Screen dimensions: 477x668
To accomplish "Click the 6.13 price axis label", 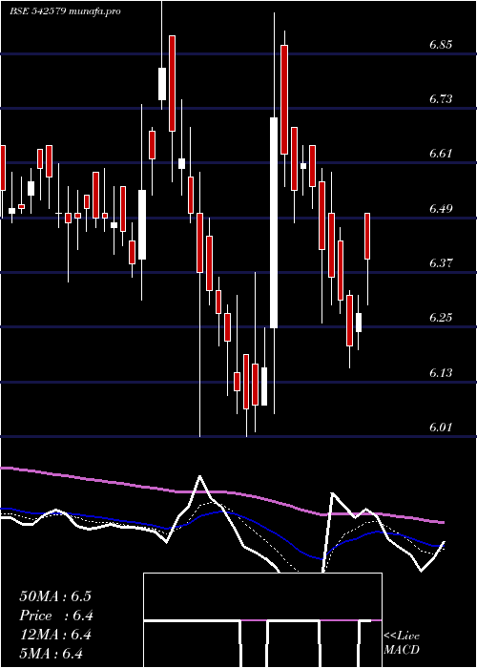I will 441,373.
